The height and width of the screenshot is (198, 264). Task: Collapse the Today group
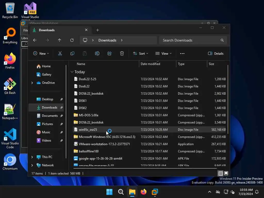point(72,72)
